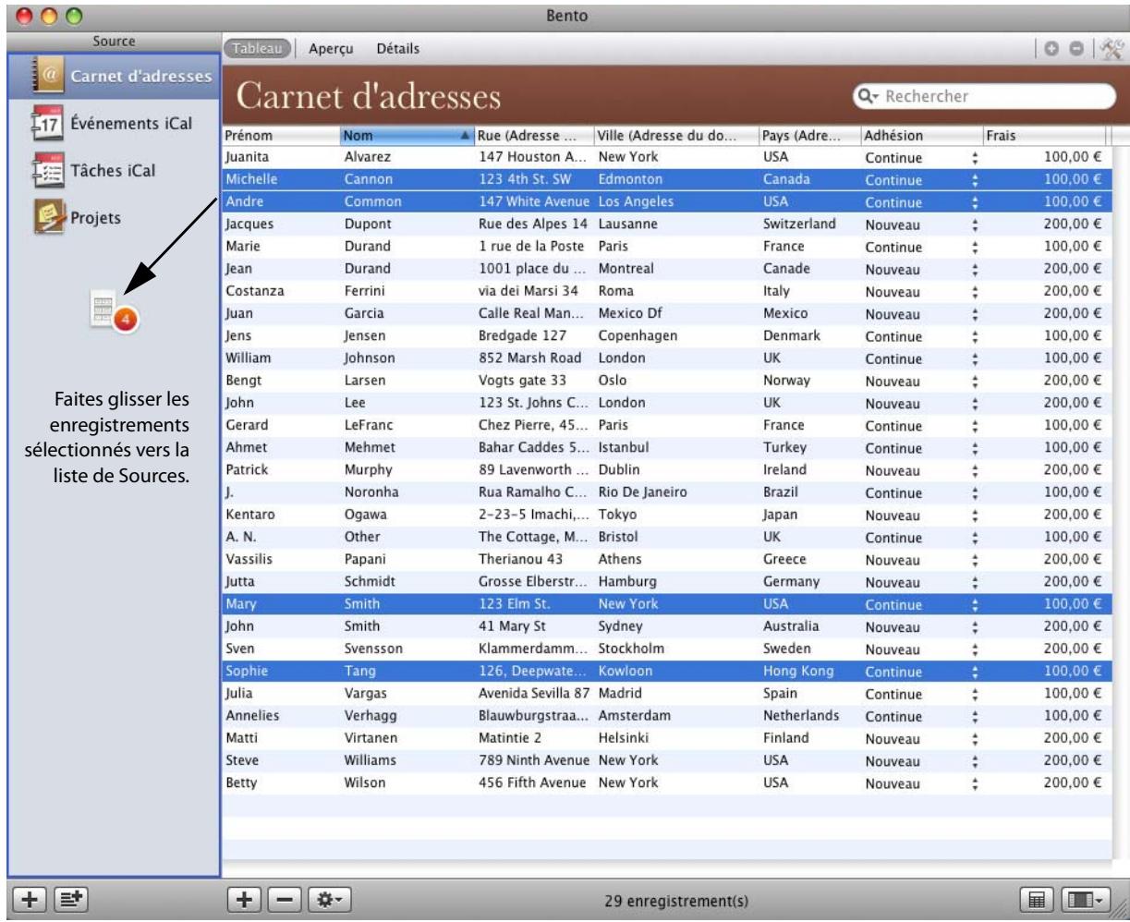
Task: Open Adhésion popup for Bengt Larsen row
Action: coord(974,382)
